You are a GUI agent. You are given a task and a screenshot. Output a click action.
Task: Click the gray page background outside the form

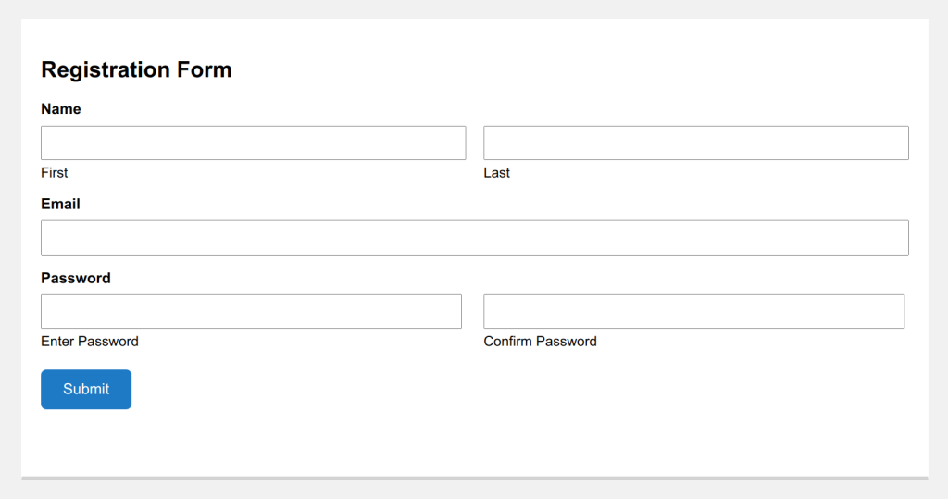click(x=10, y=250)
